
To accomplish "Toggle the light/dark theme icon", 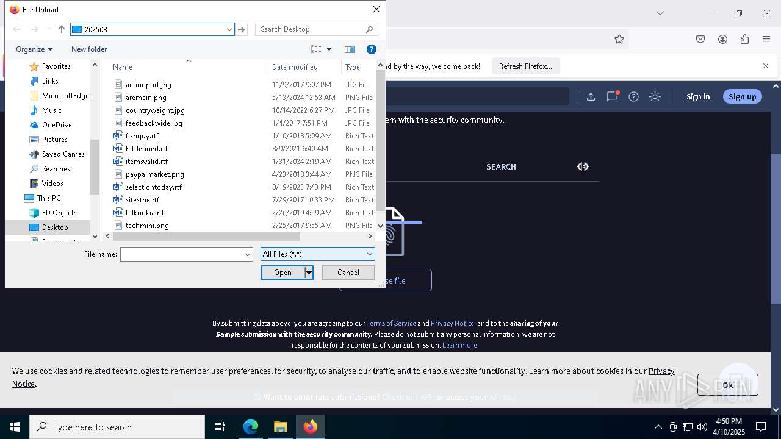I will (655, 96).
